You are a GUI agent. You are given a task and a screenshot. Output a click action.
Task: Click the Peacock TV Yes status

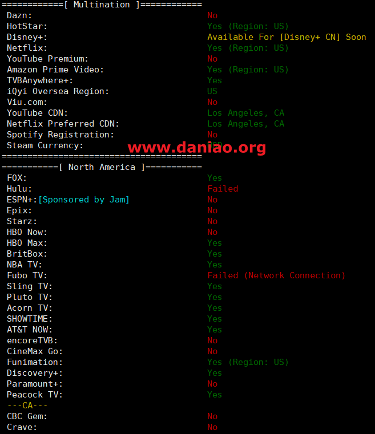coord(215,395)
